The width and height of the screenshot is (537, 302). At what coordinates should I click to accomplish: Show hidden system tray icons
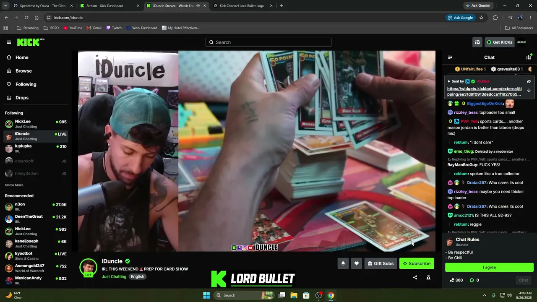tap(485, 295)
